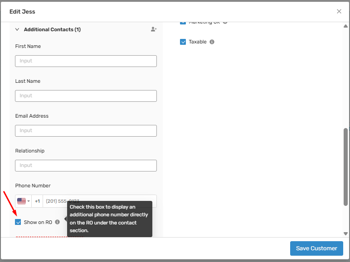Click the scrollbar down arrow
Viewport: 350px width, 262px height.
[345, 233]
